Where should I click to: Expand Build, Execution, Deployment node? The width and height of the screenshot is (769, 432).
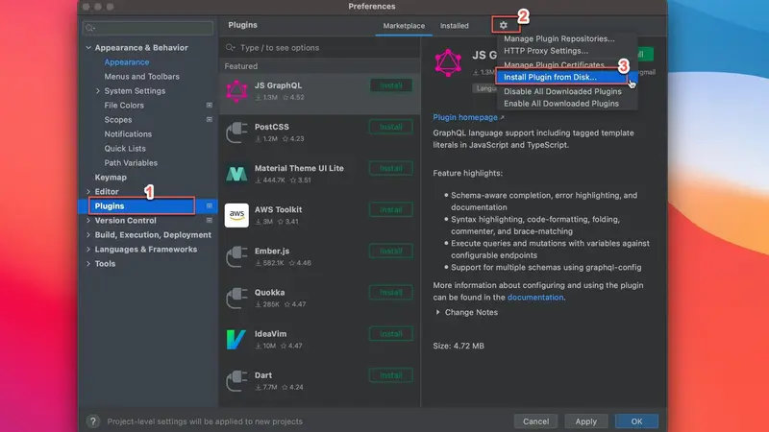88,235
